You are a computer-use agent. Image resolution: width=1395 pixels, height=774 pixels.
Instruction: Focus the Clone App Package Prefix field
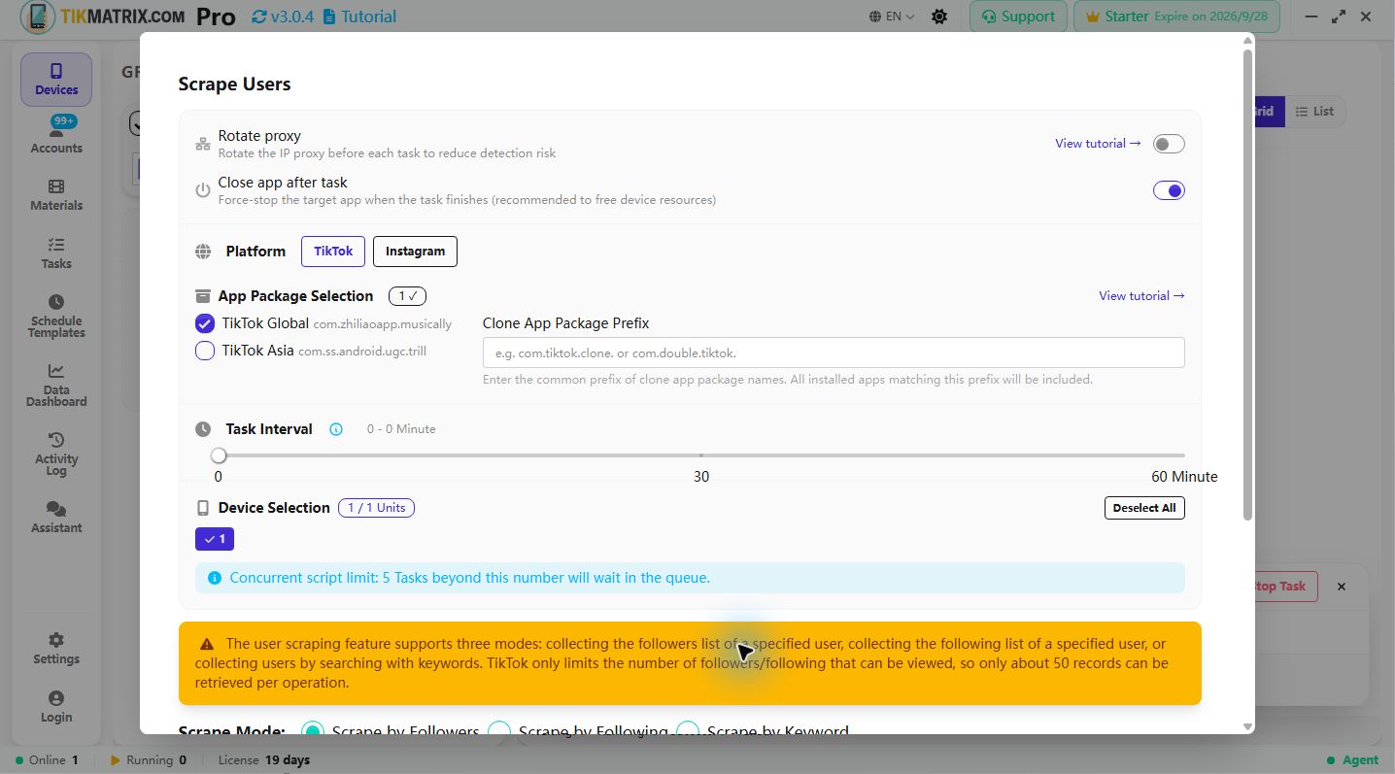834,353
